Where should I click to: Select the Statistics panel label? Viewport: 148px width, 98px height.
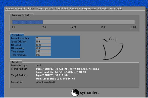click(x=17, y=35)
